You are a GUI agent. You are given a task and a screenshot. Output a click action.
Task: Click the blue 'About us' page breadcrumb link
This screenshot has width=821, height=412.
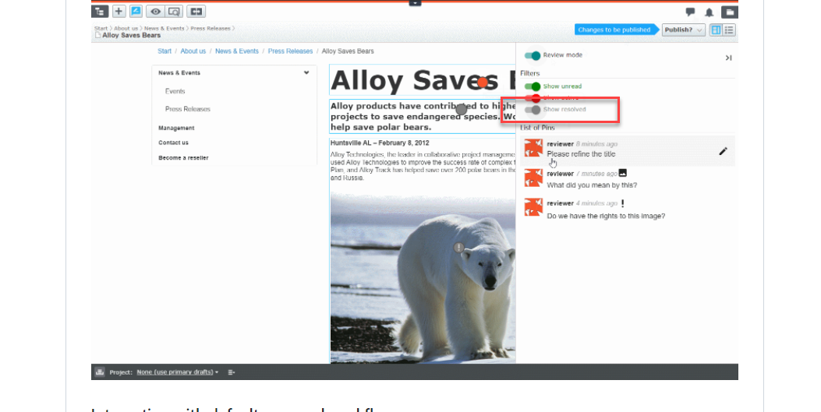pos(193,51)
